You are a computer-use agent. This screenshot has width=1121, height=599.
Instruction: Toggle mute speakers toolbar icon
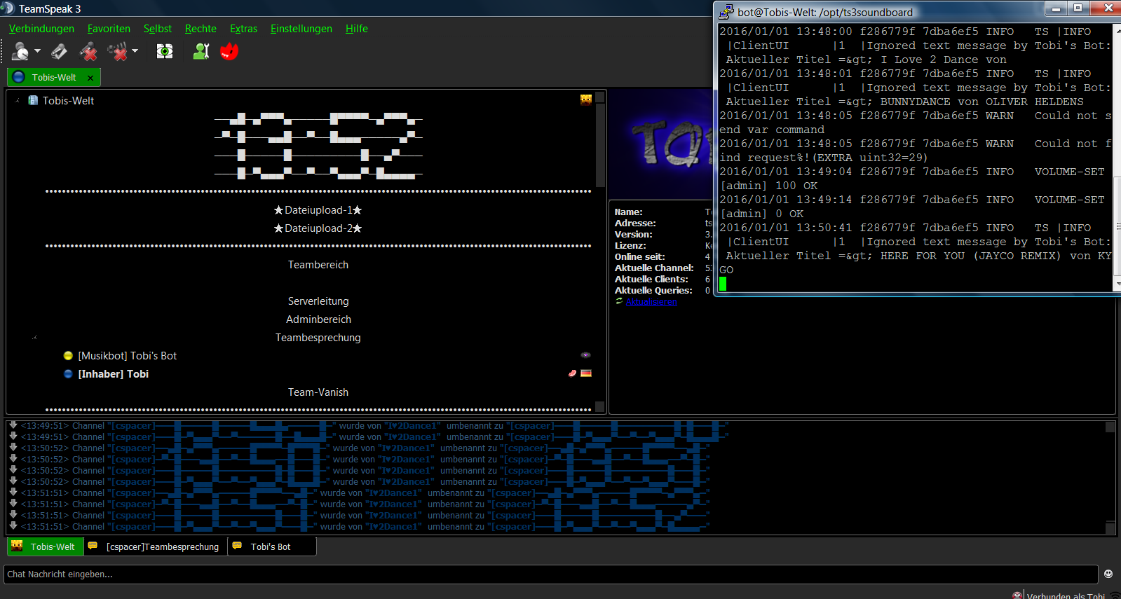(117, 51)
